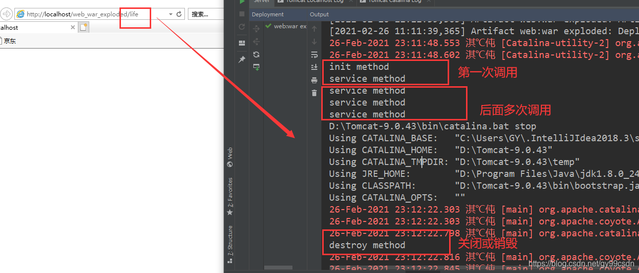Image resolution: width=639 pixels, height=273 pixels.
Task: Click 'Using JRE_HOME' console line
Action: pos(484,174)
